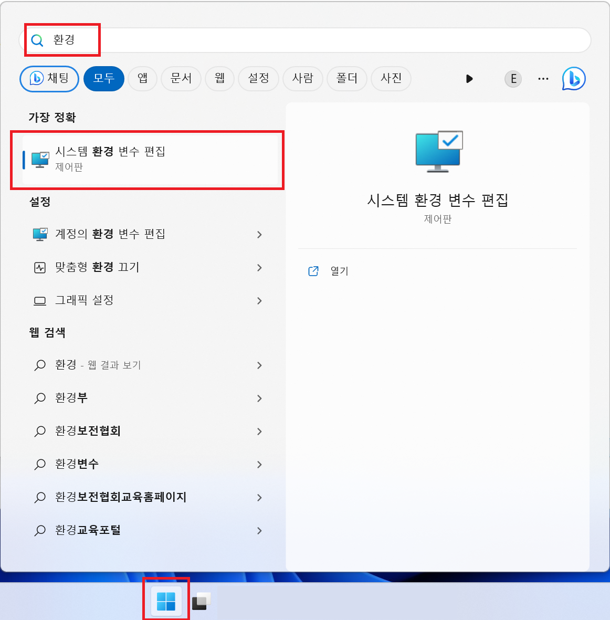The image size is (610, 620).
Task: Click the E account avatar icon
Action: point(513,79)
